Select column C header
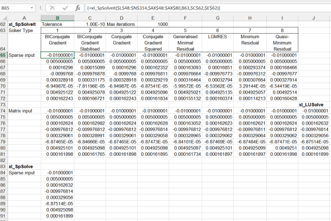The height and width of the screenshot is (221, 331). (90, 18)
